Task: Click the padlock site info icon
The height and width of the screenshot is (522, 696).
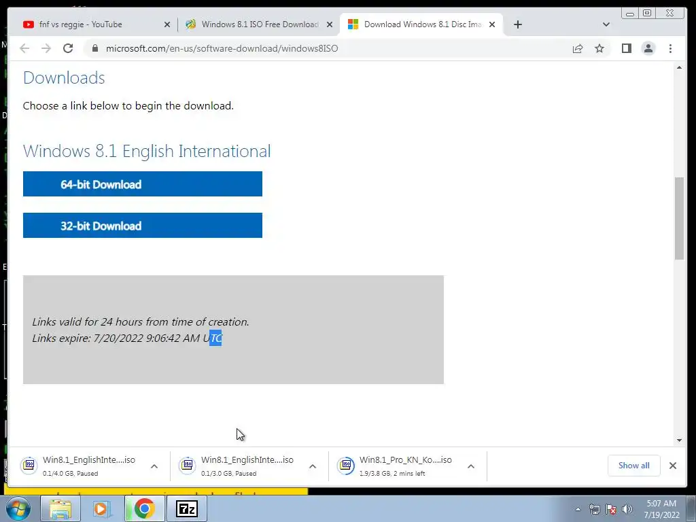Action: [x=95, y=48]
